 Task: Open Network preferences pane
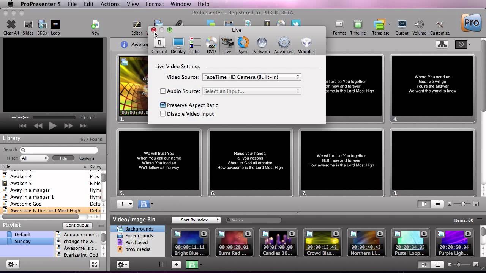click(262, 45)
